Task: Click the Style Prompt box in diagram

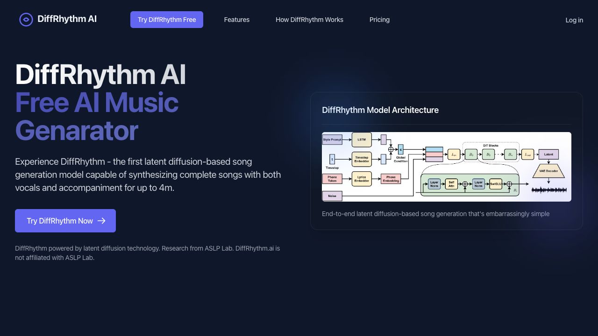Action: [x=332, y=140]
